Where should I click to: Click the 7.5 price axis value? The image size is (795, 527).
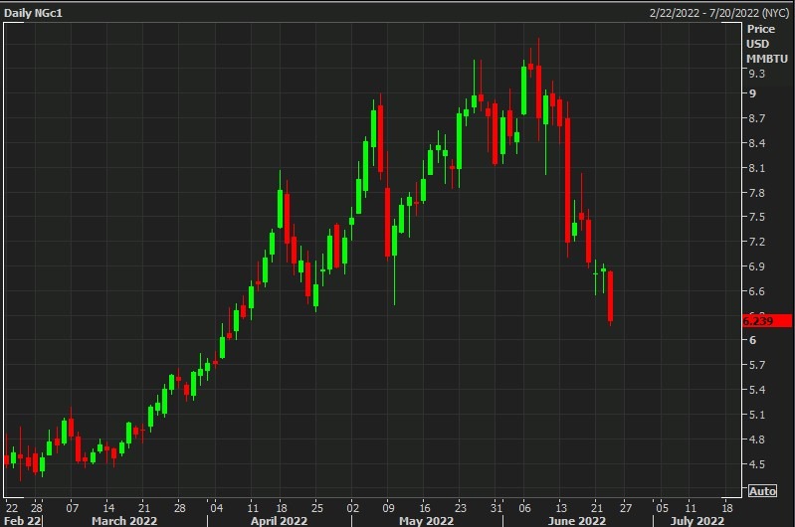[x=756, y=217]
